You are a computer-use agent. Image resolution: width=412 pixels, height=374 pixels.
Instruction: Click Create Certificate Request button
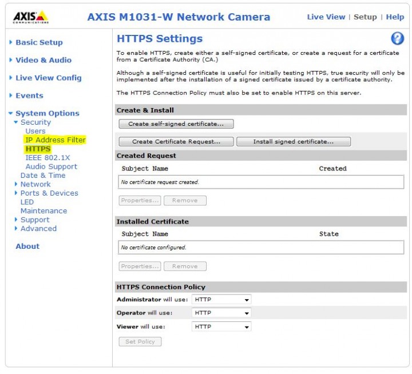click(x=176, y=142)
